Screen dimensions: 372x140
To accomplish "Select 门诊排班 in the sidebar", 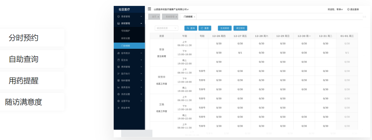I will pyautogui.click(x=129, y=46).
